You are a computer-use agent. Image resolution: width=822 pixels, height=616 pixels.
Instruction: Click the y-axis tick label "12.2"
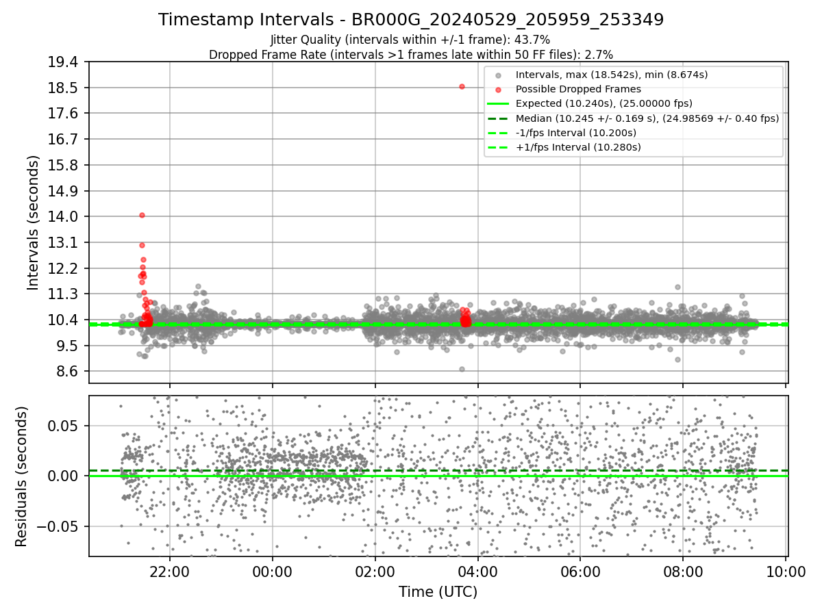pyautogui.click(x=64, y=268)
